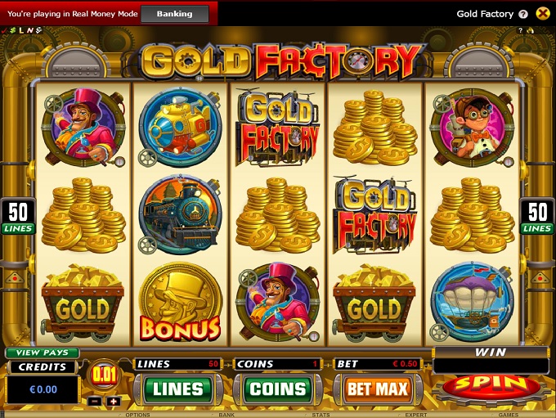Increase coin size with plus button
The image size is (556, 418).
(x=114, y=402)
